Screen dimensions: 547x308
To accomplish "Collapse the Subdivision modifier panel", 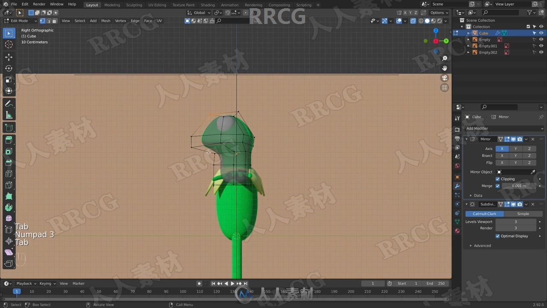I will [x=467, y=204].
